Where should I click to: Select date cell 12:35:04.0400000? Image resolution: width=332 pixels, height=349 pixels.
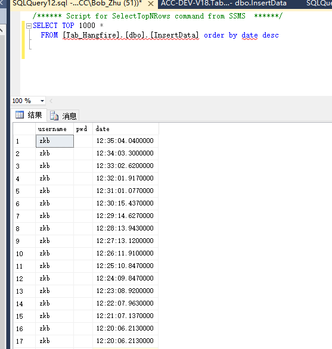(x=125, y=141)
